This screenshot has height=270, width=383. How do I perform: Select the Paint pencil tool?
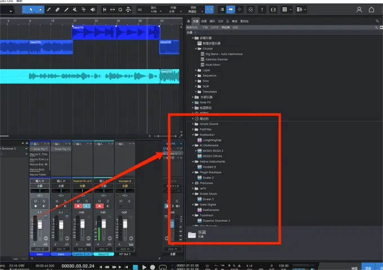(x=66, y=10)
